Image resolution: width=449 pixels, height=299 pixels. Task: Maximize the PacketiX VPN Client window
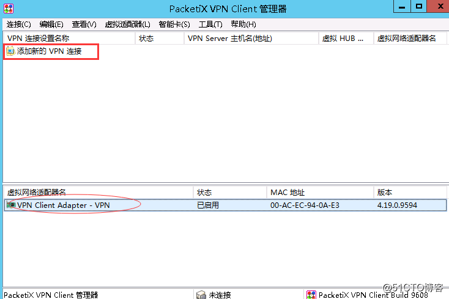click(x=419, y=6)
